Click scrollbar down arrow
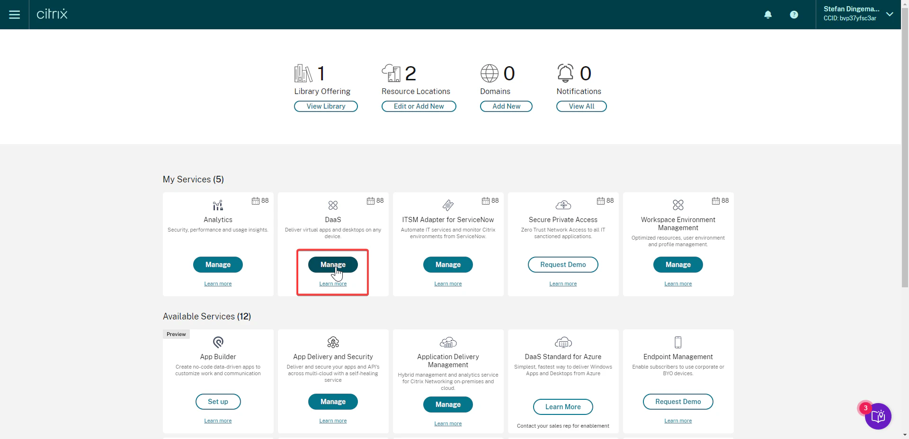Image resolution: width=909 pixels, height=439 pixels. 905,435
